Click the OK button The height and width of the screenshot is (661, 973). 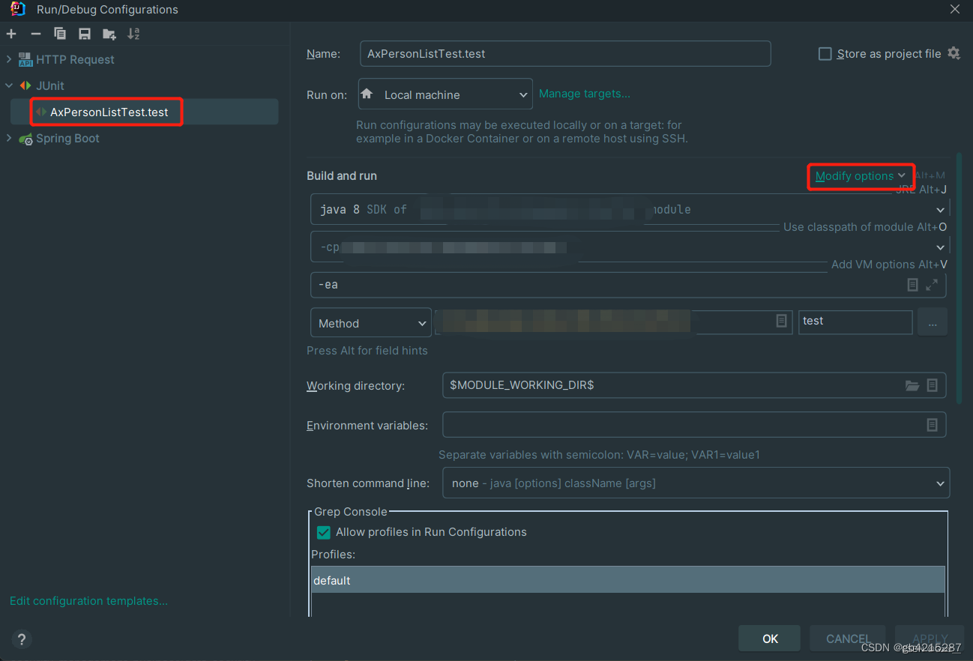tap(770, 639)
